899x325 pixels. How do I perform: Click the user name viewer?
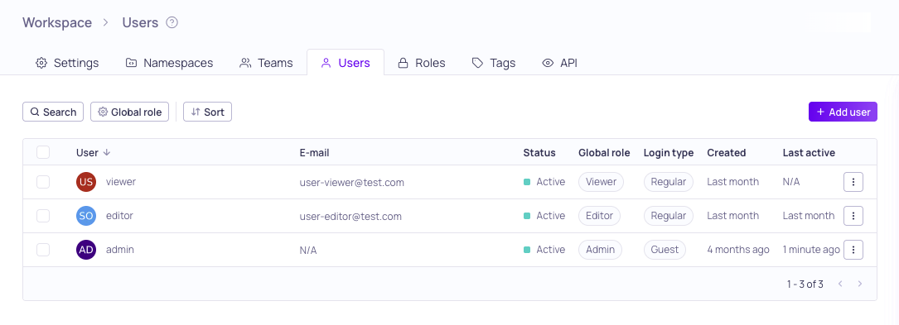pyautogui.click(x=121, y=181)
